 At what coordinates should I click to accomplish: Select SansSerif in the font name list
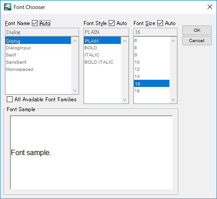(38, 62)
